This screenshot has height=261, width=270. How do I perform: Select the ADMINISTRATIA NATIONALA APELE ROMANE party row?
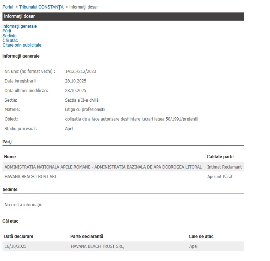pos(103,167)
